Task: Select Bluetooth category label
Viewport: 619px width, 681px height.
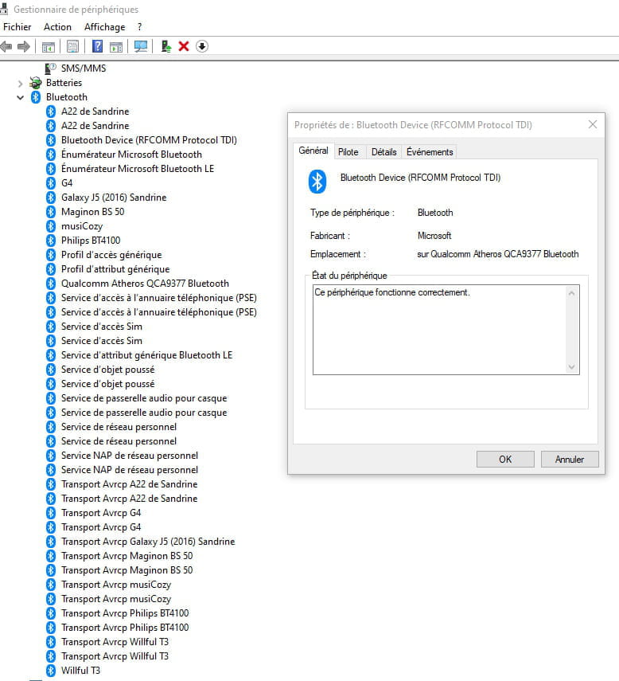Action: point(67,97)
